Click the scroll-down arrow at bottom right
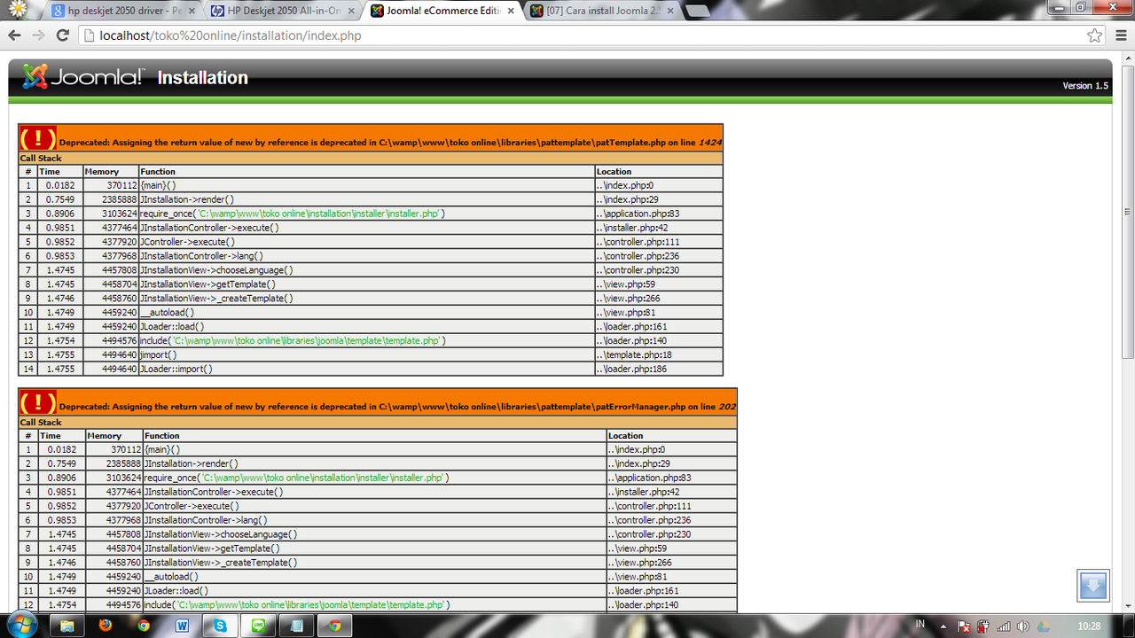This screenshot has height=638, width=1135. tap(1092, 585)
